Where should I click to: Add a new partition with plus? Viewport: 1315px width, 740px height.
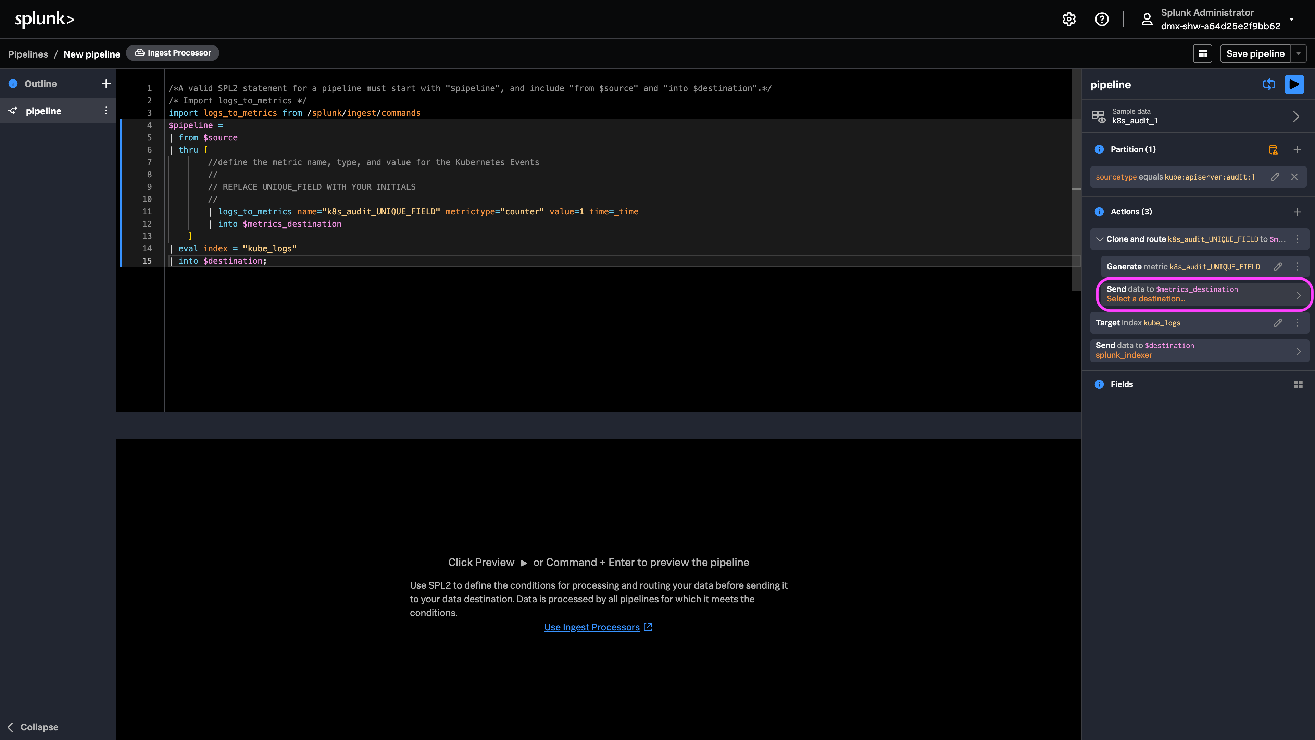1297,150
